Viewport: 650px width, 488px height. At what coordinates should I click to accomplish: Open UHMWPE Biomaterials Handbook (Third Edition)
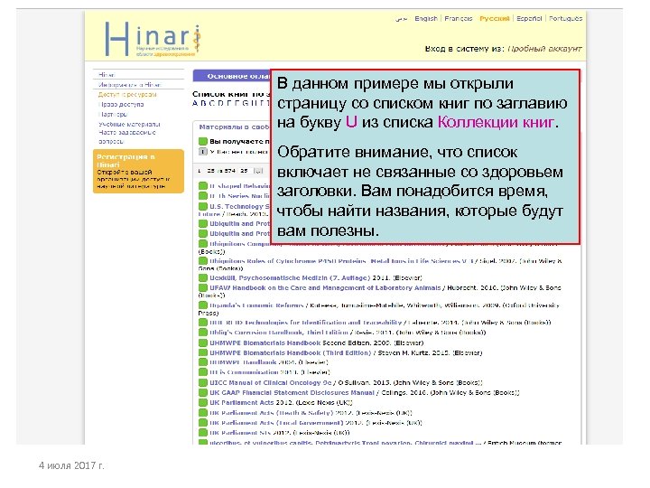(290, 352)
